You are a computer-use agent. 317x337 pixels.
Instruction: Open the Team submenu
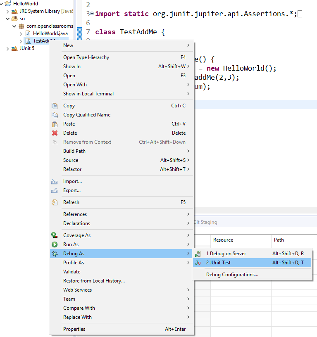122,299
